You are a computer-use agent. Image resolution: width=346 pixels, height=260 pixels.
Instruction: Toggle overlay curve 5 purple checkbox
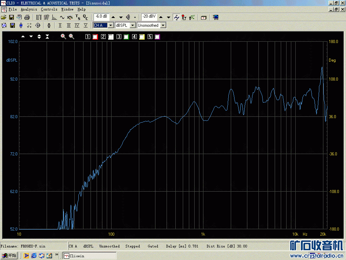tap(157, 37)
